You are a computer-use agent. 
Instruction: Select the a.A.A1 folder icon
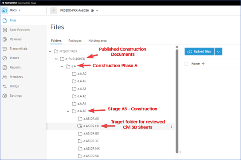[x=74, y=81]
